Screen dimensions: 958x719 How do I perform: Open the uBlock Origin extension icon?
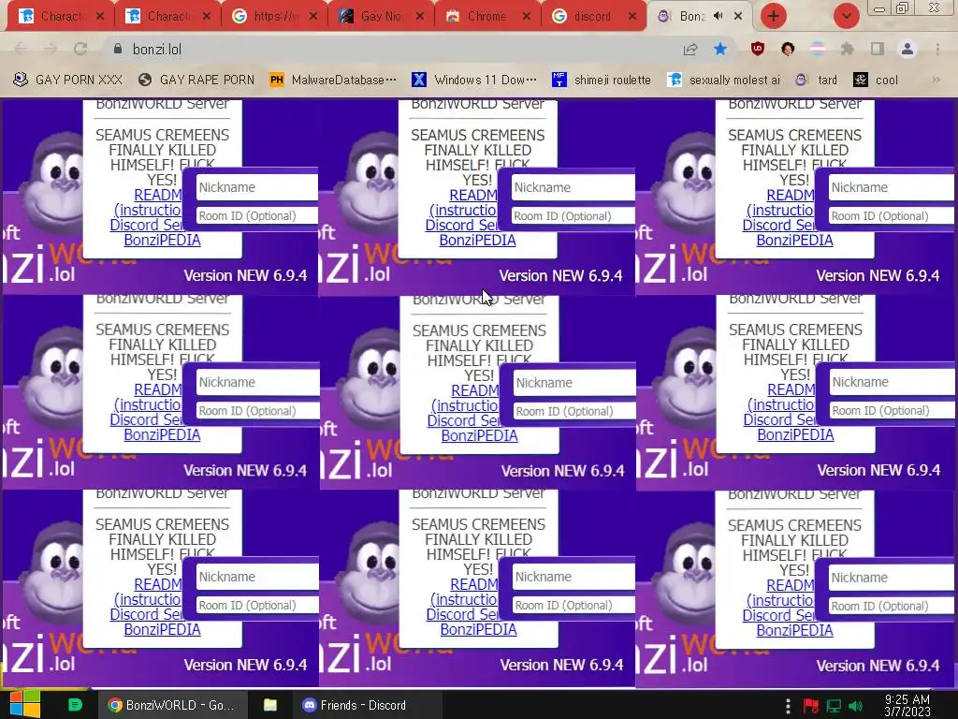click(758, 49)
